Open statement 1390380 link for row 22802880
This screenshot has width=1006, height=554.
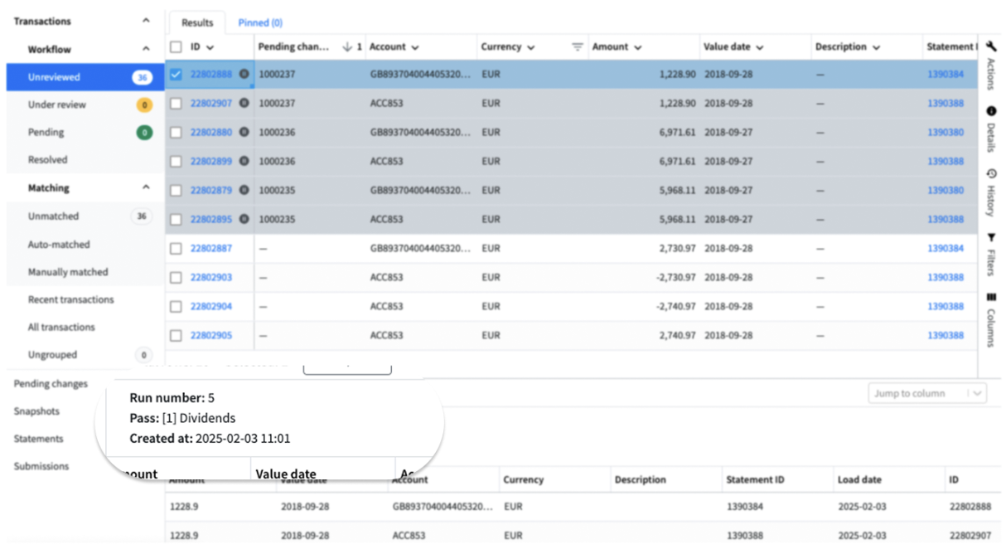(x=946, y=132)
